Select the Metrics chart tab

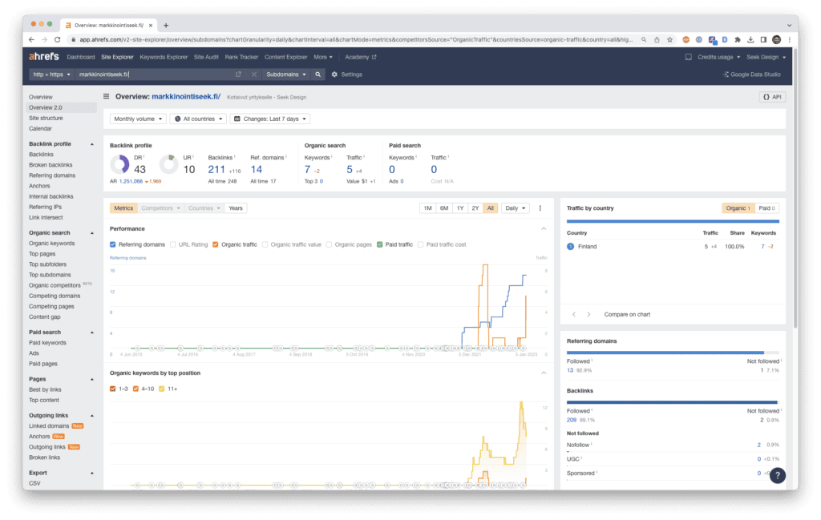pos(123,208)
